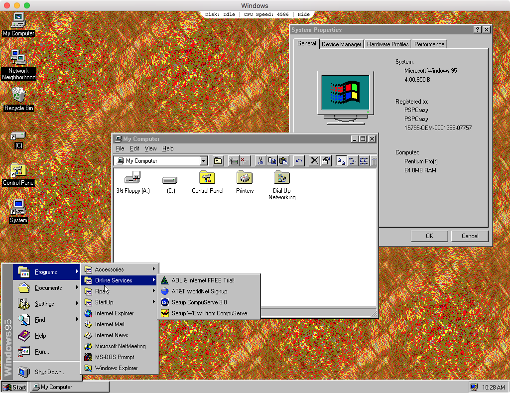The image size is (510, 393).
Task: Switch to Large Icons view
Action: (x=341, y=161)
